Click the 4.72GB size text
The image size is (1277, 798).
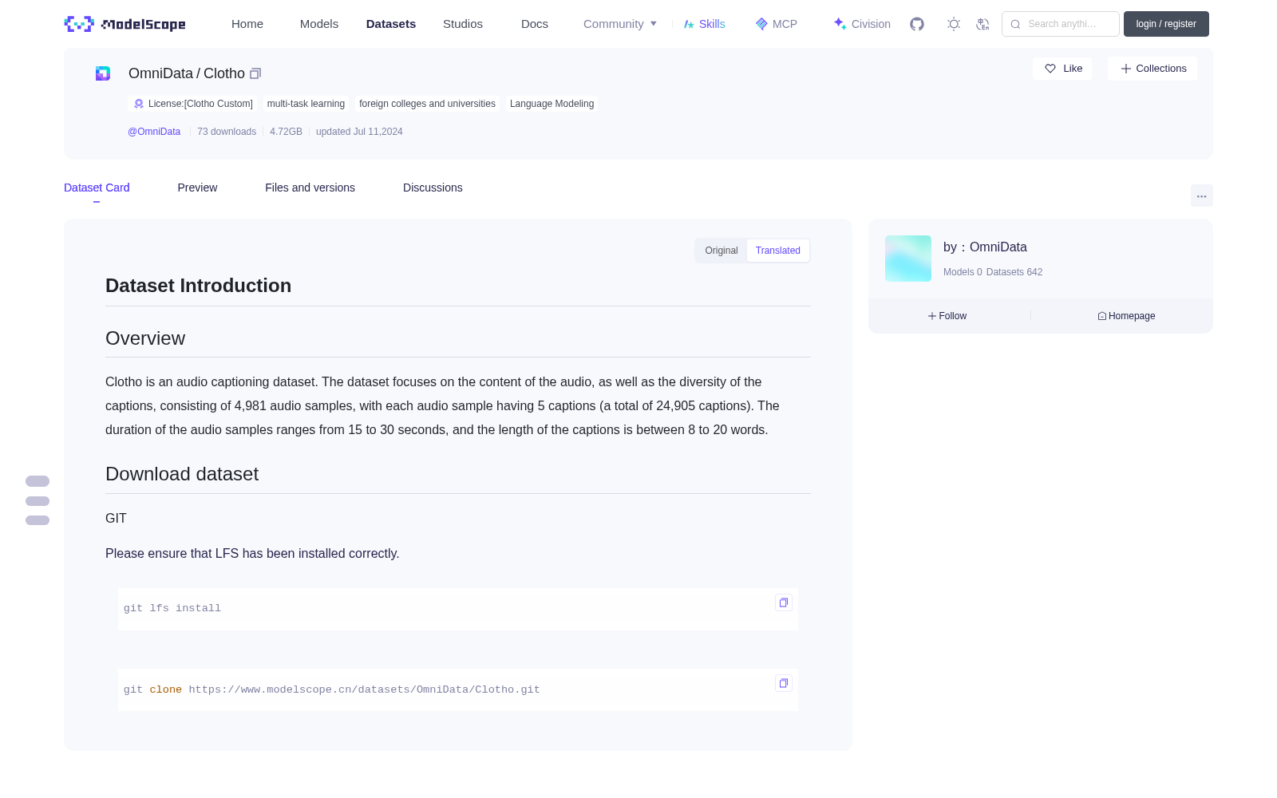(x=286, y=132)
